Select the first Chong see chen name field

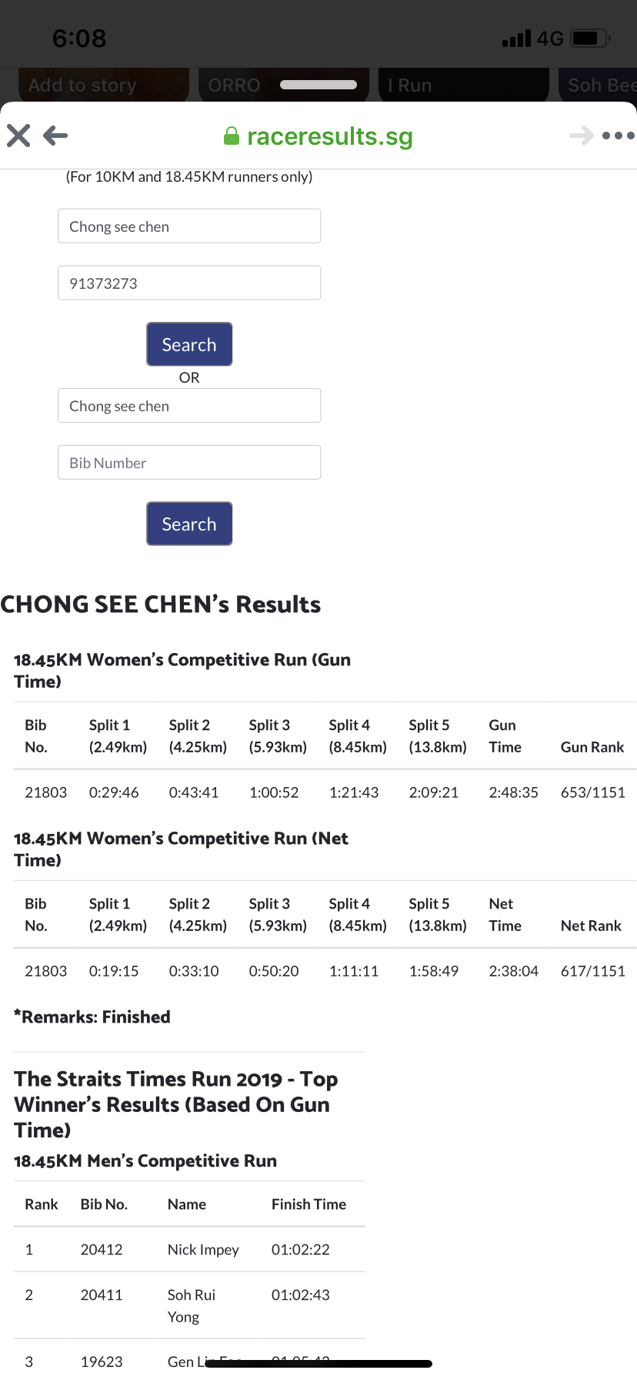pyautogui.click(x=189, y=226)
